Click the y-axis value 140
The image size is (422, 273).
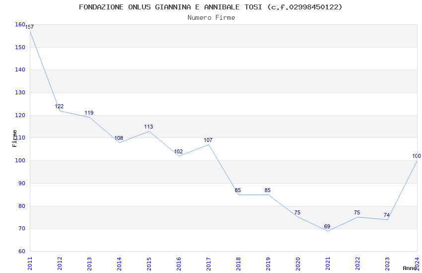click(20, 70)
